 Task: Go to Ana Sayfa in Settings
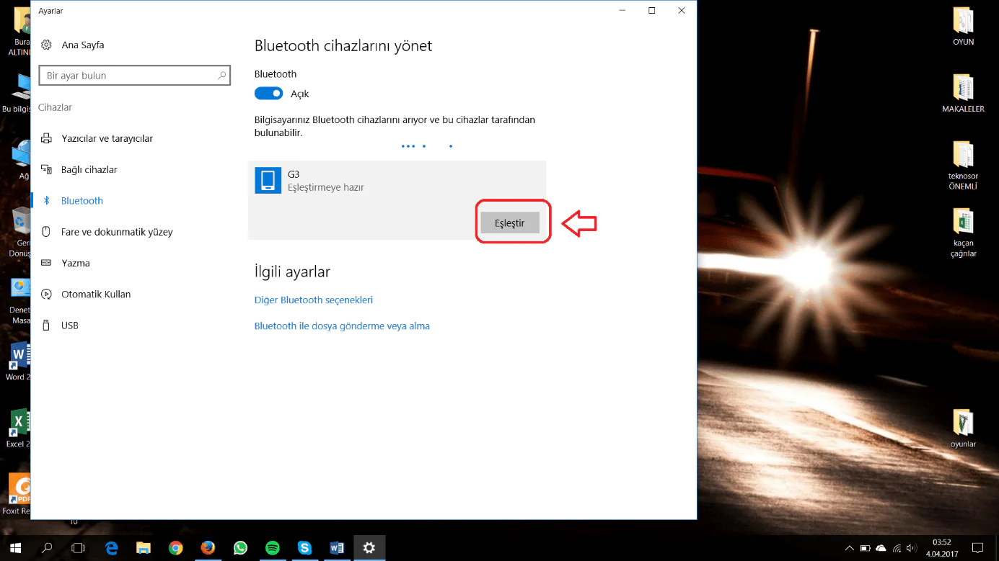(x=83, y=45)
